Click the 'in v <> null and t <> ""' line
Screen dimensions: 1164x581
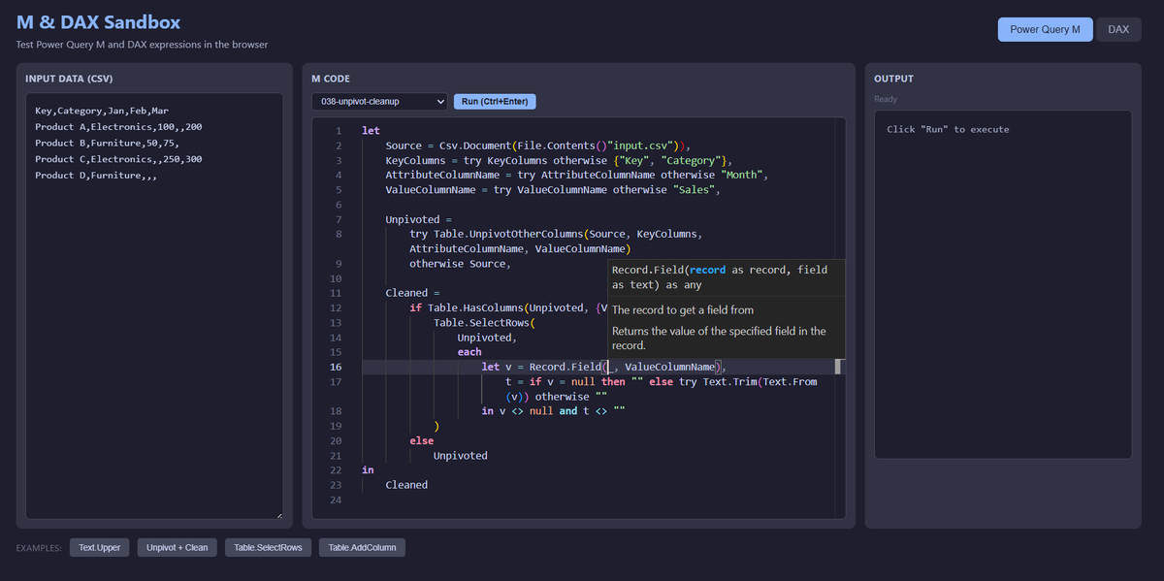553,411
